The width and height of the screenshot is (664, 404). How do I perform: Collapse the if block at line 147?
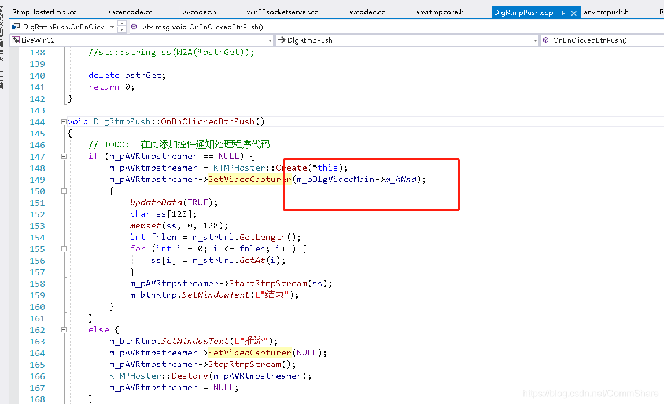(64, 157)
